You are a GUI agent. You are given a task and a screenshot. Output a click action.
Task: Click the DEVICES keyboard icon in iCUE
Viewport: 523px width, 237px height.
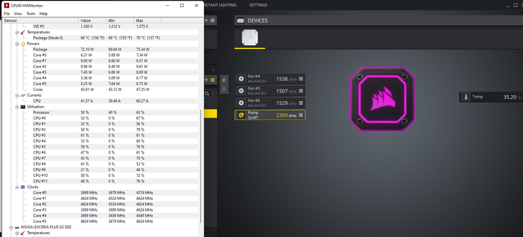241,21
